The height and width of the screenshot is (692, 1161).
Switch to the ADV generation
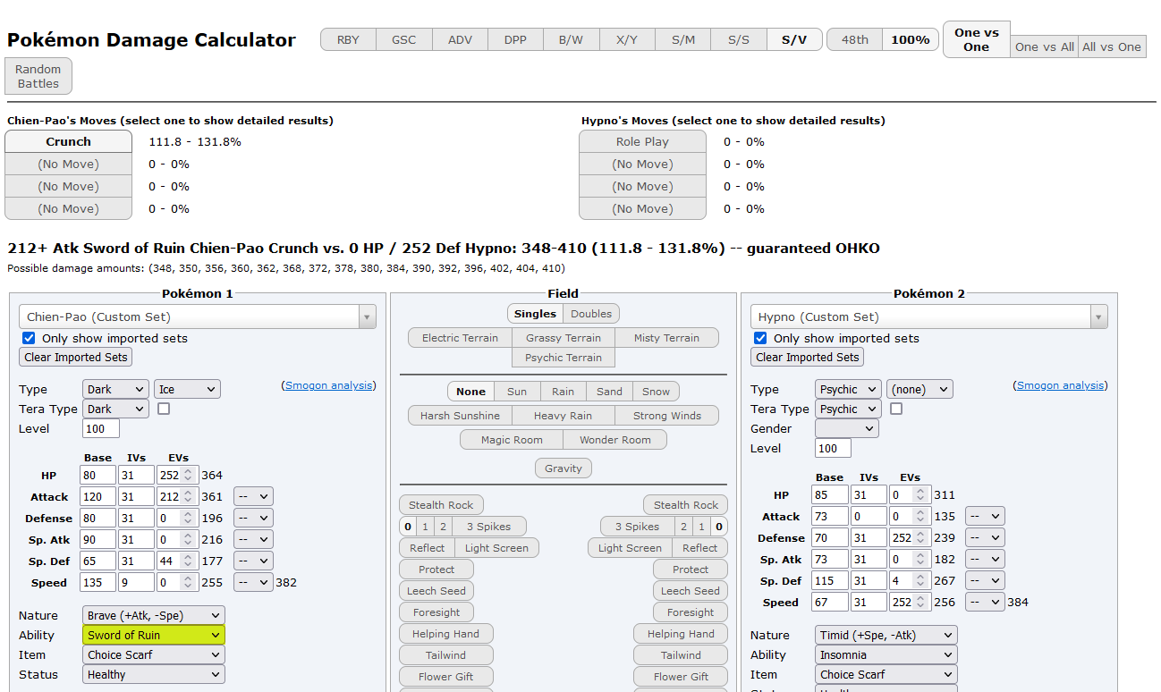[x=460, y=39]
